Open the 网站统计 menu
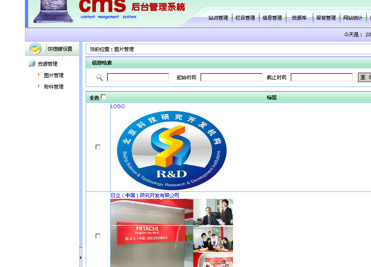This screenshot has height=267, width=371. pos(353,18)
